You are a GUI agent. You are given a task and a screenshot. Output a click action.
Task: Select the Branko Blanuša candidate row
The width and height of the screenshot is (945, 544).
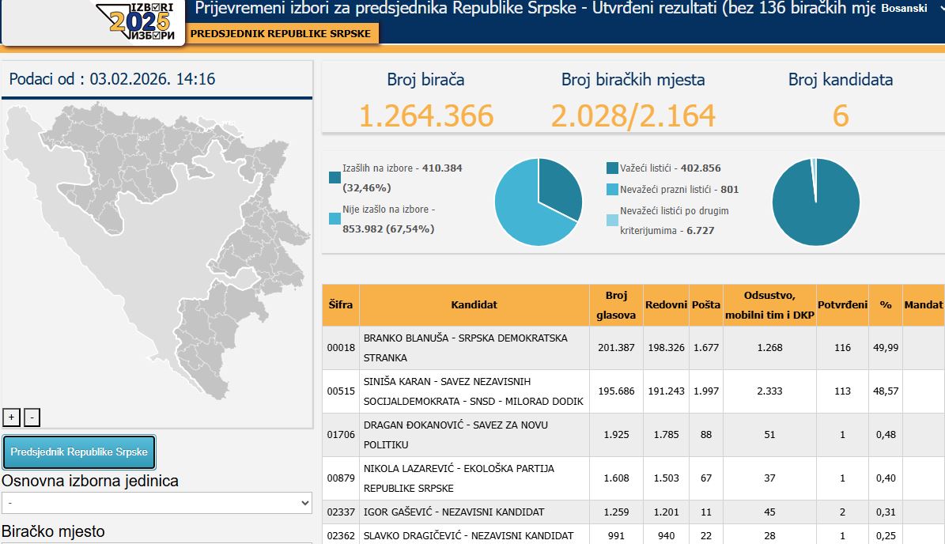click(474, 348)
